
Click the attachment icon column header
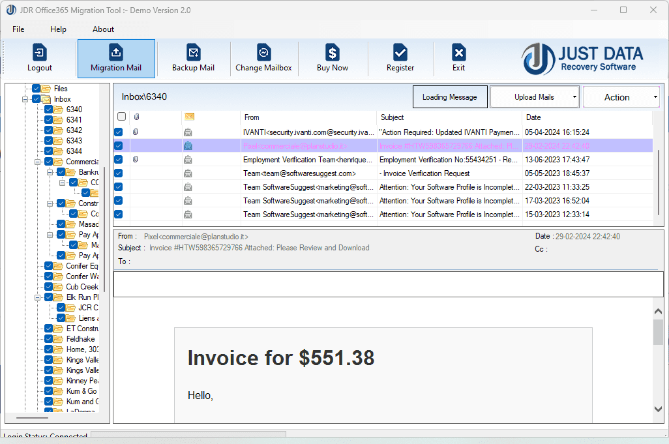(x=135, y=117)
